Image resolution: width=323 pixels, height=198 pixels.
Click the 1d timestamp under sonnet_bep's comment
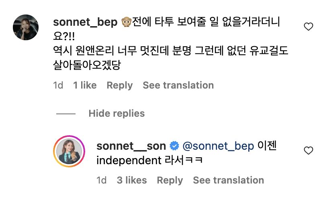click(x=58, y=85)
